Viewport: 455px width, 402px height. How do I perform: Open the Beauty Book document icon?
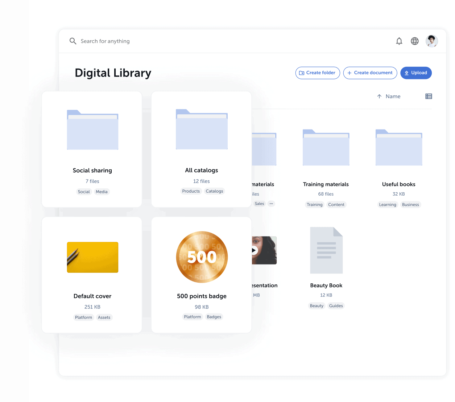[326, 250]
